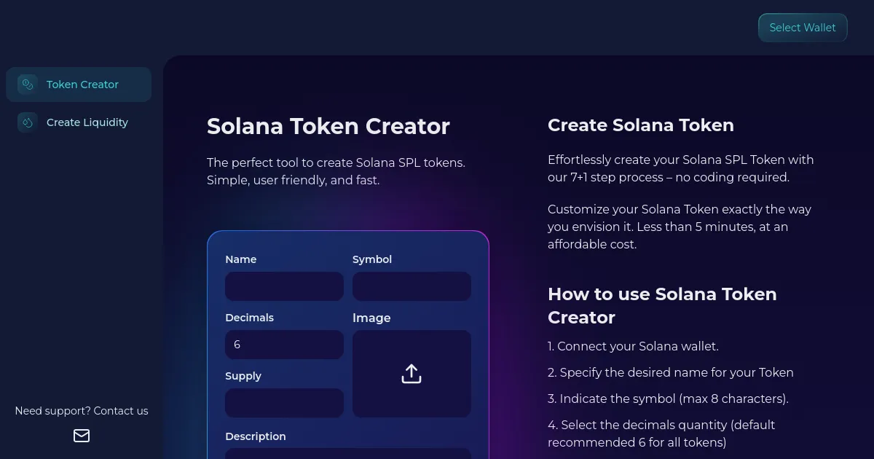874x459 pixels.
Task: Focus the Description text area
Action: 348,455
